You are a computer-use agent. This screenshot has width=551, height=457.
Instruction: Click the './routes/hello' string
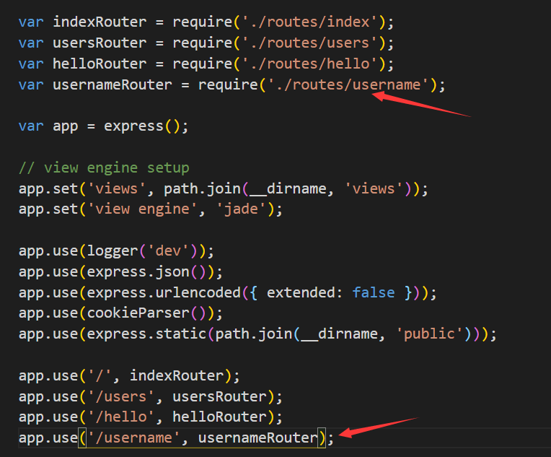point(309,64)
